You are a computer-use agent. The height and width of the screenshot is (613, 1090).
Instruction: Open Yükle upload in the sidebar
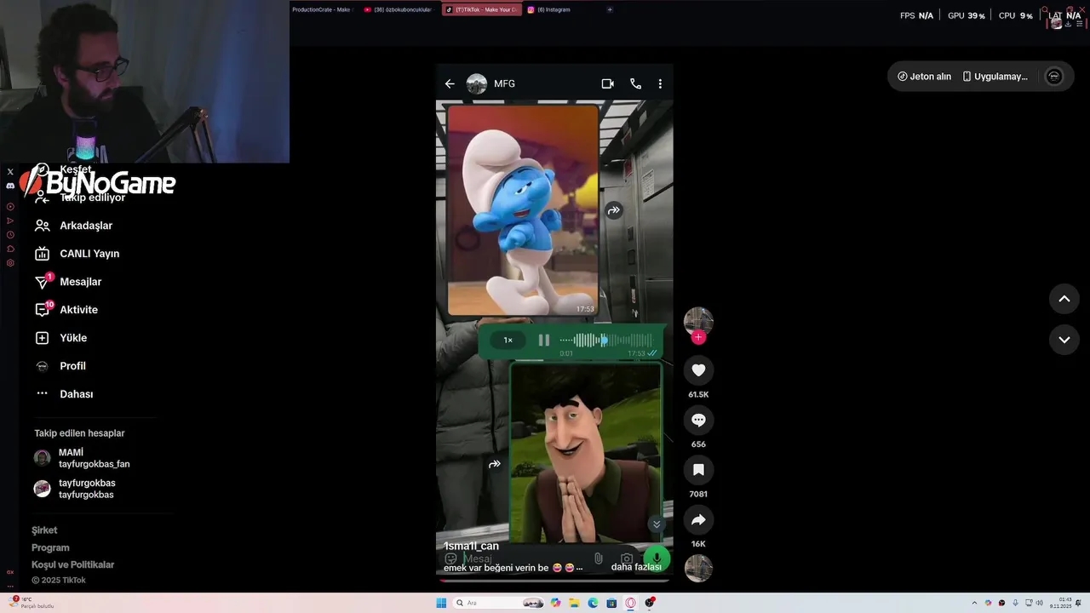(73, 338)
